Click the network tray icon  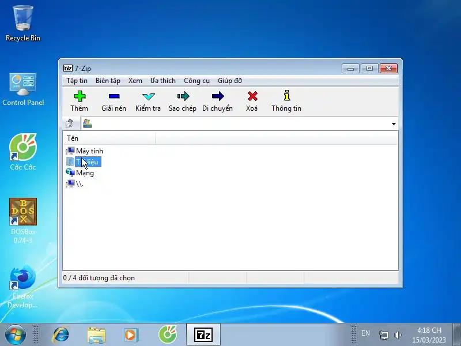(383, 335)
